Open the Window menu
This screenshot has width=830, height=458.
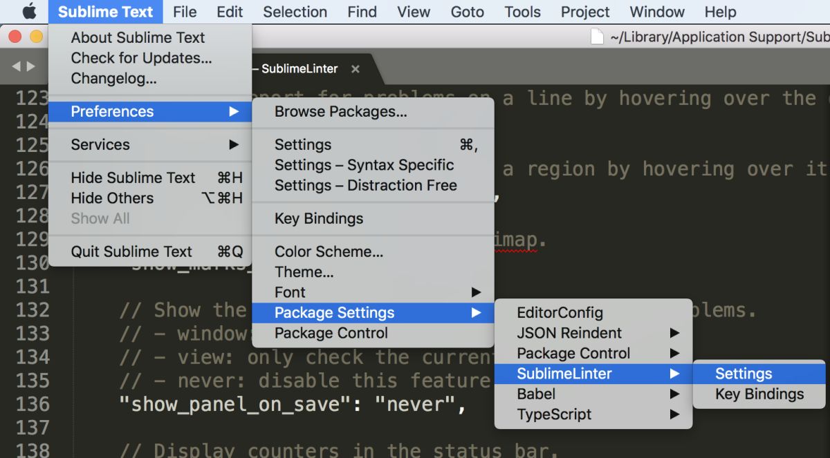657,12
